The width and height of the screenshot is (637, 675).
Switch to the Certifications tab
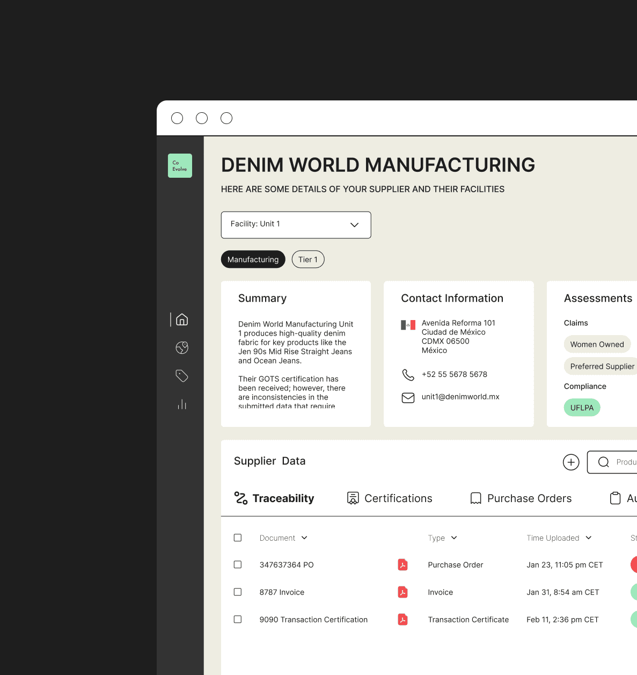(x=390, y=498)
